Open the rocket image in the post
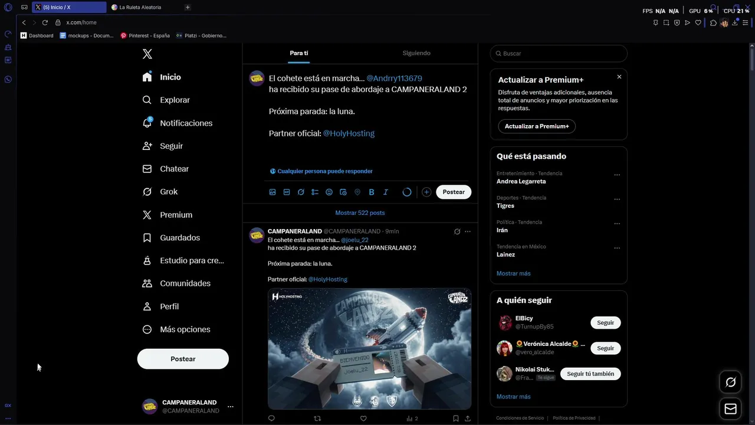Image resolution: width=755 pixels, height=425 pixels. click(369, 349)
